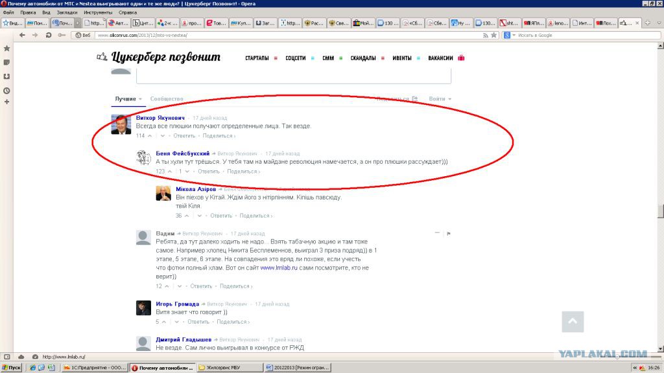Downvote Вадим's comment

point(180,286)
